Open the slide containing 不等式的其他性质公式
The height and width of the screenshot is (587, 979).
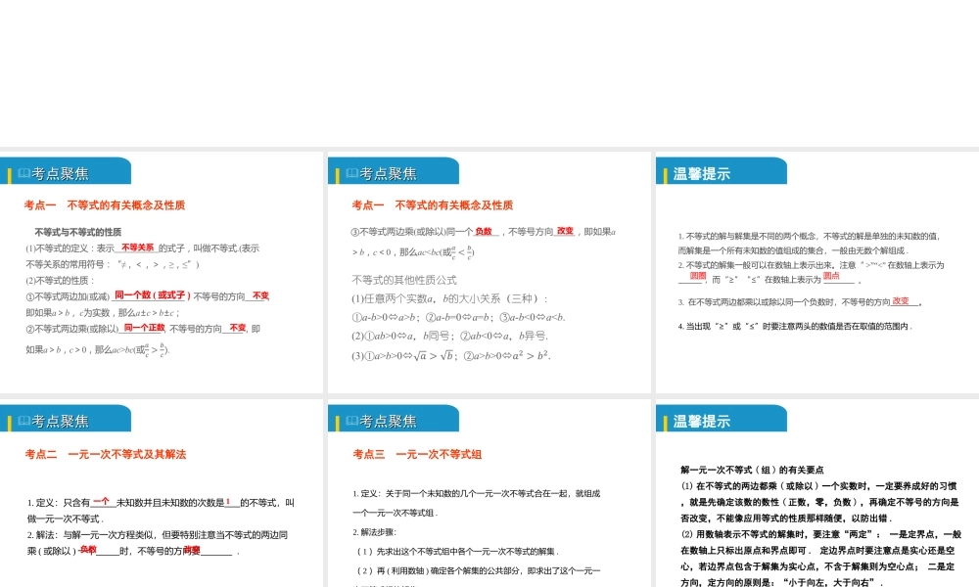[489, 272]
